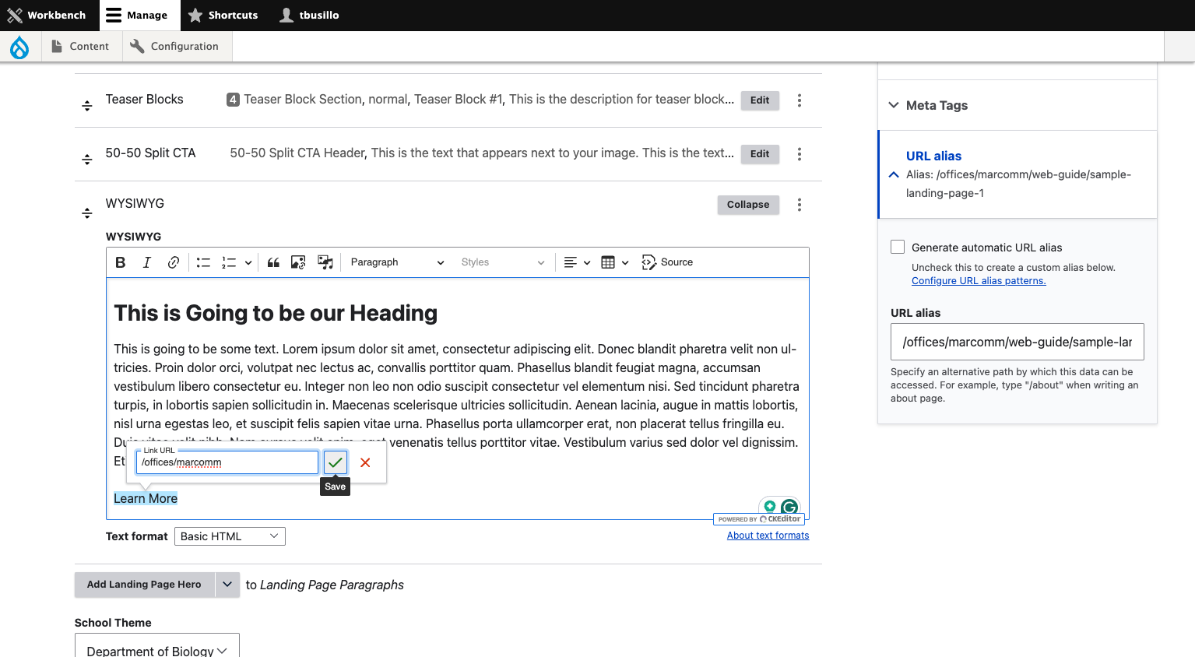The width and height of the screenshot is (1195, 657).
Task: Open the Workbench toolbar item
Action: point(47,16)
